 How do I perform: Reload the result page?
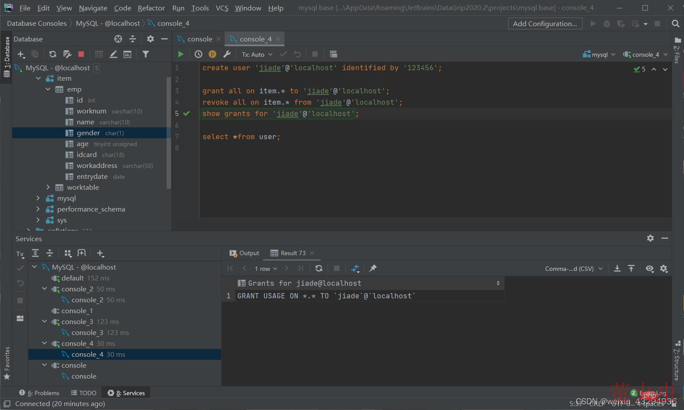pos(319,268)
